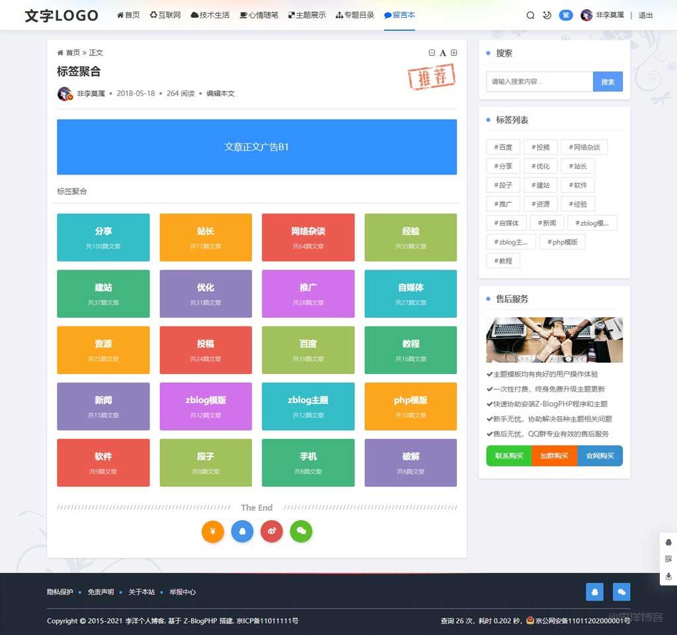
Task: Click the 退出 logout link
Action: (645, 15)
